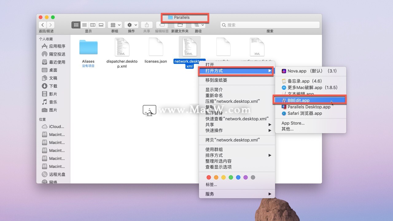Apply the red tag color
Viewport: 393px width, 221px height.
point(209,177)
